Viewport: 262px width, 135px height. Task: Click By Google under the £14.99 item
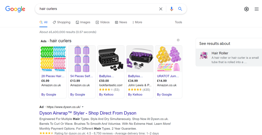[164, 94]
